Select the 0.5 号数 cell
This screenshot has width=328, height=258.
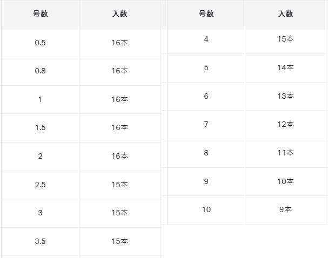pyautogui.click(x=40, y=43)
